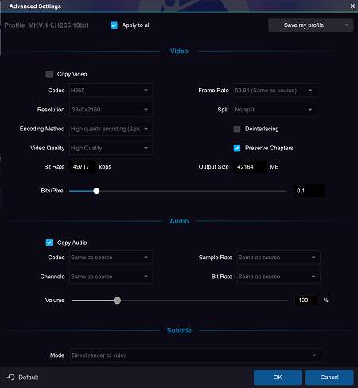Toggle the Apply to all checkbox
Viewport: 358px width, 388px height.
point(114,25)
